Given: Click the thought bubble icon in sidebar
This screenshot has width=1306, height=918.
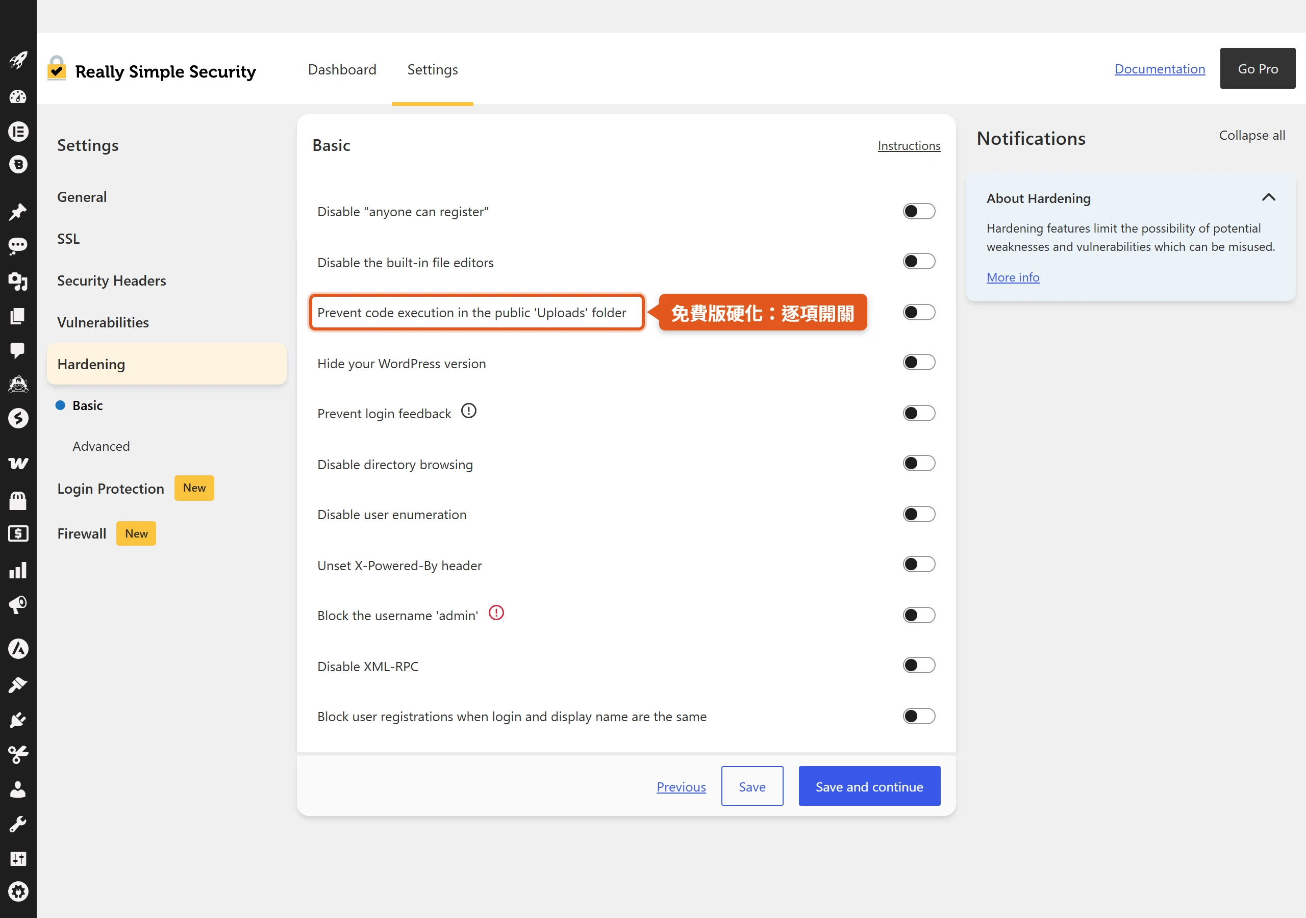Looking at the screenshot, I should 18,246.
